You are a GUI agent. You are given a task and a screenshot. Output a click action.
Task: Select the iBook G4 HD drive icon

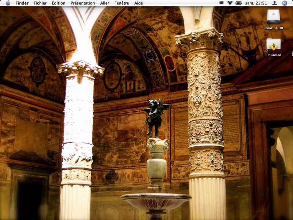[x=274, y=16]
